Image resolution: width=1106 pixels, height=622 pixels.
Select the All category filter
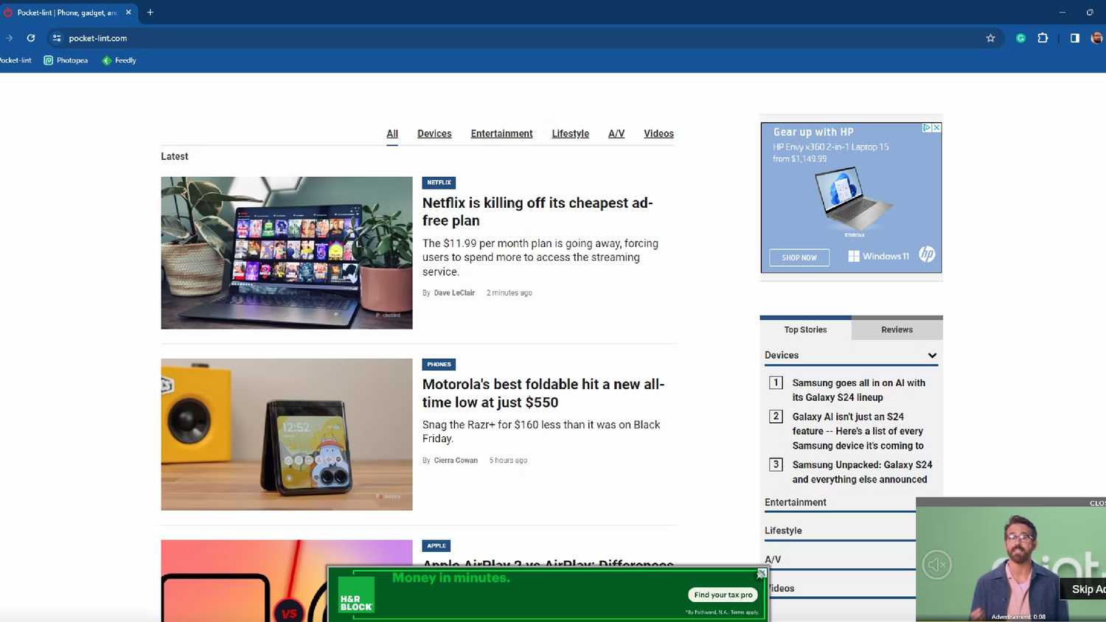coord(392,133)
